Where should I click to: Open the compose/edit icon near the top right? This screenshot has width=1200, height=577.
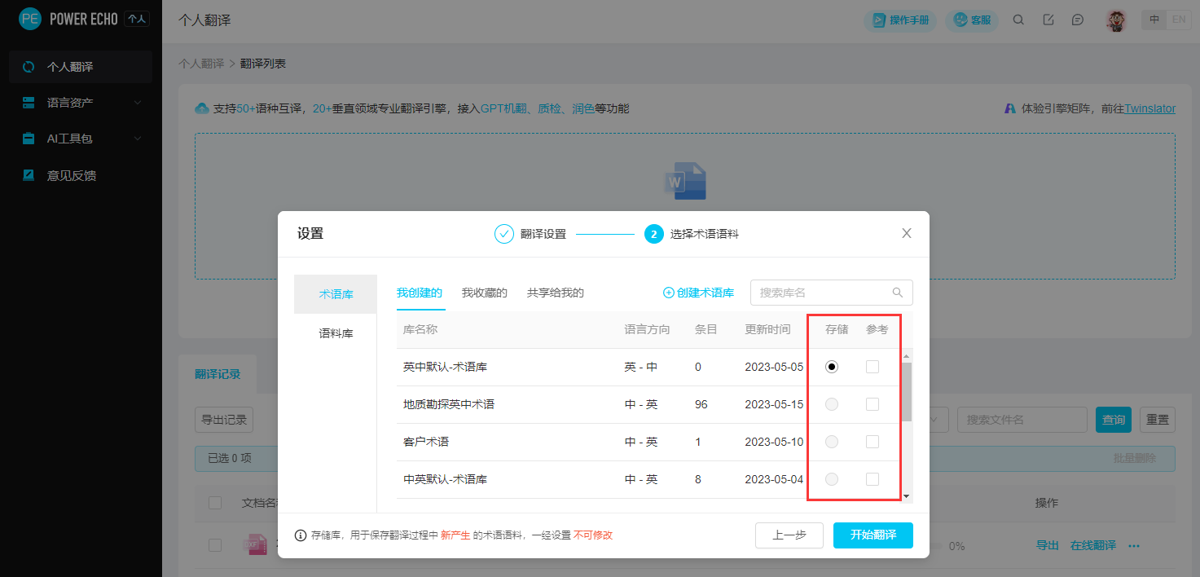(1048, 19)
